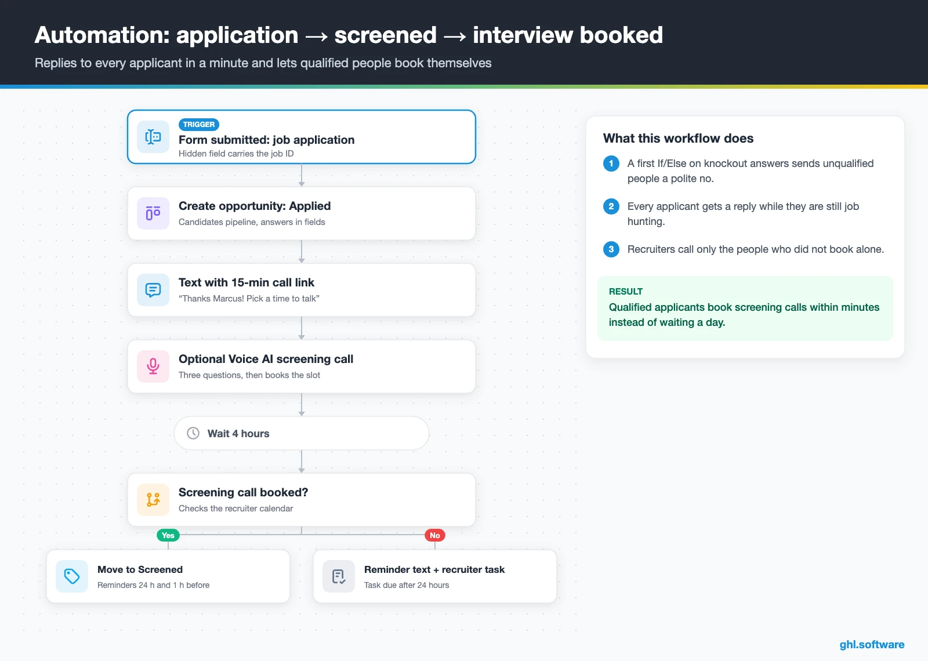Click number 2 circle in workflow list
Screen dimensions: 928x661
[x=611, y=206]
